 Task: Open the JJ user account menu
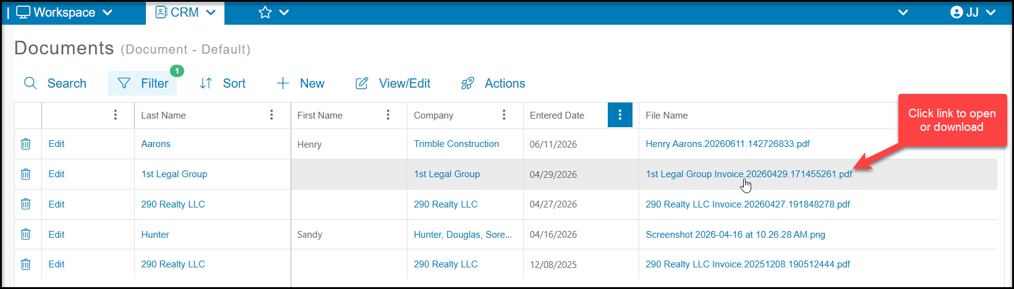coord(973,12)
